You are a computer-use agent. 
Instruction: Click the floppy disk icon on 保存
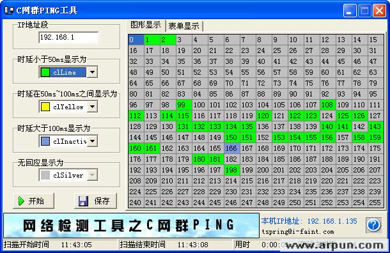(x=83, y=201)
